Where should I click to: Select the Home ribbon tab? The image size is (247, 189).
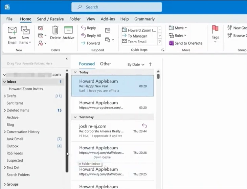point(26,19)
